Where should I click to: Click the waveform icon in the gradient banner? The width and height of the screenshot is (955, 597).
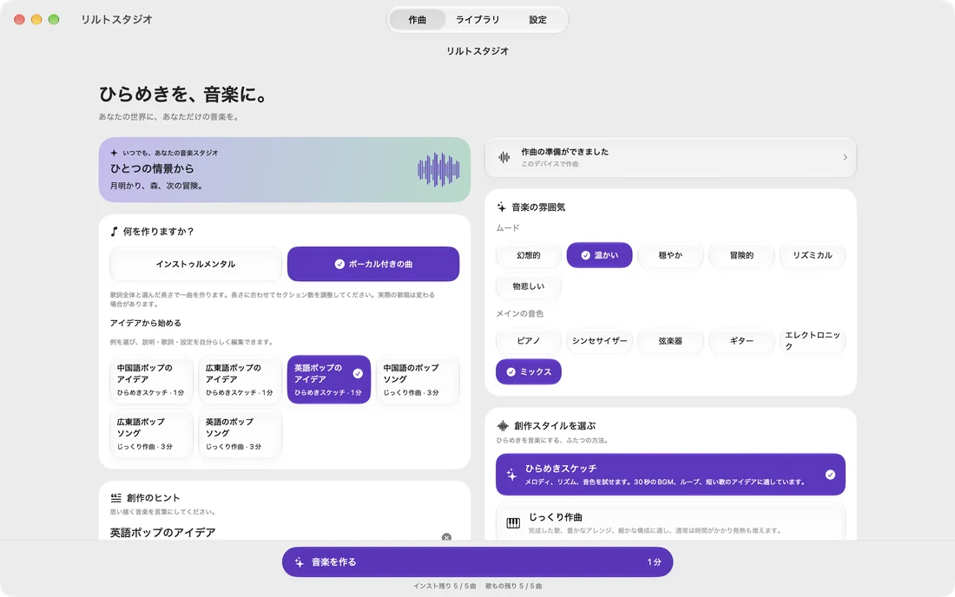[438, 170]
